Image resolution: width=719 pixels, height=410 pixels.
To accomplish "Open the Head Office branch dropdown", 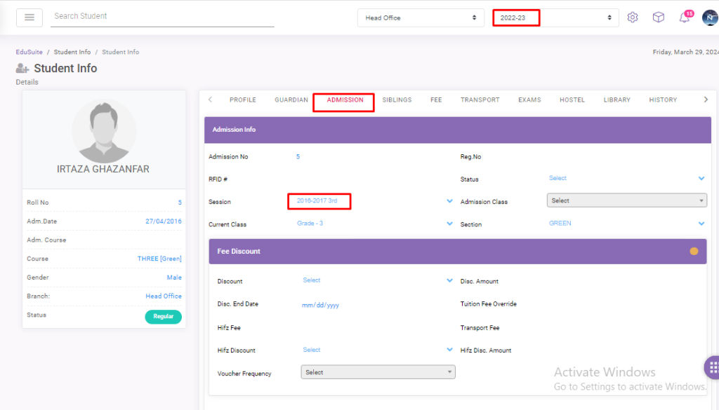I will pyautogui.click(x=421, y=18).
